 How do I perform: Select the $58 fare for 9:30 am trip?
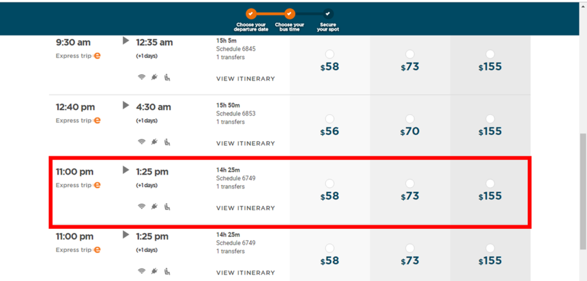point(330,54)
